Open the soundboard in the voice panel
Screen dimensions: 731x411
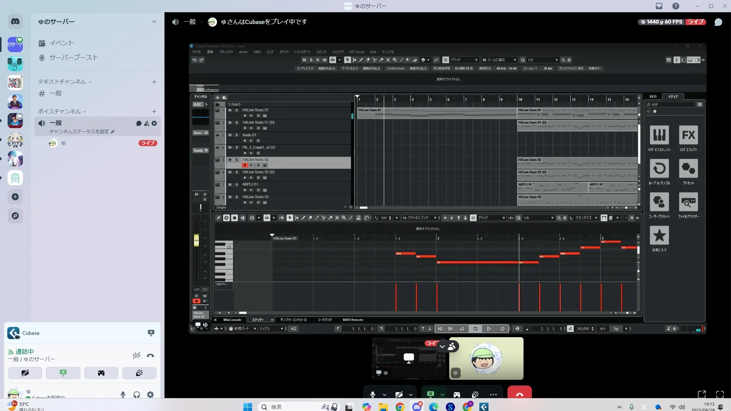(139, 373)
